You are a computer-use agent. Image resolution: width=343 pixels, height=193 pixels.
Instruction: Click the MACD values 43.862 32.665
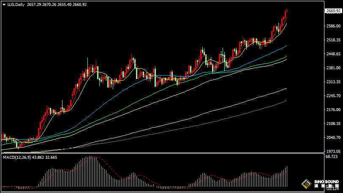point(45,158)
